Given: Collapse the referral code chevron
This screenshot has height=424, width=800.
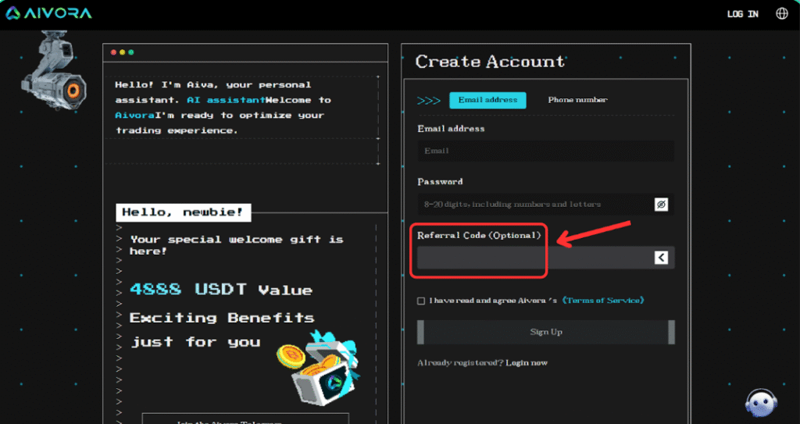Looking at the screenshot, I should pos(661,258).
